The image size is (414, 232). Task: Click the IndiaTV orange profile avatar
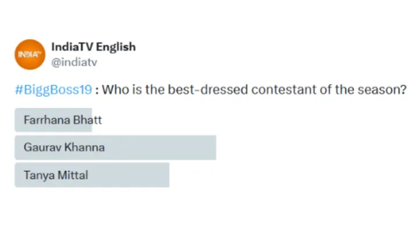pos(30,54)
